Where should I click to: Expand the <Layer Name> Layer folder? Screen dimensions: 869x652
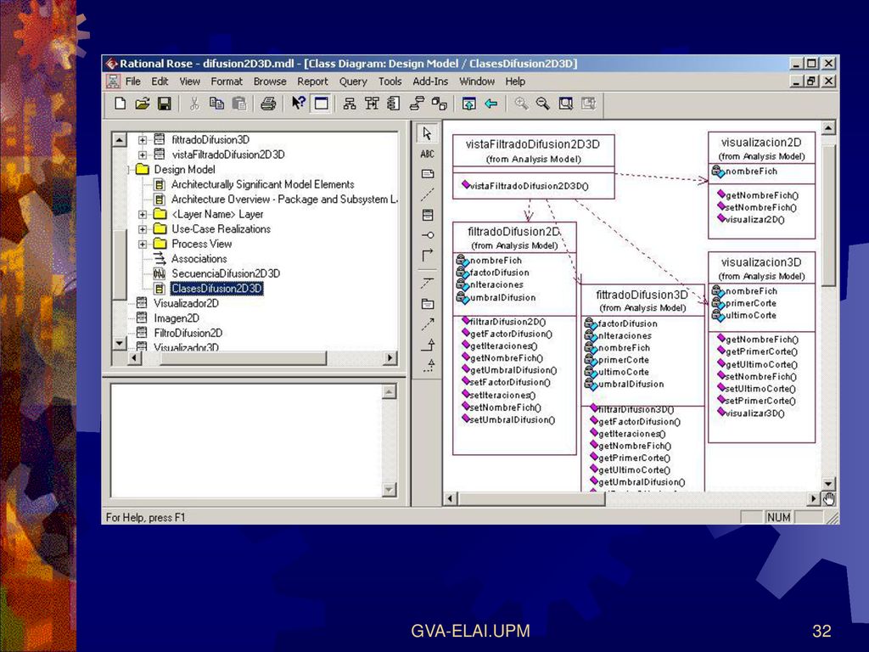pyautogui.click(x=143, y=214)
